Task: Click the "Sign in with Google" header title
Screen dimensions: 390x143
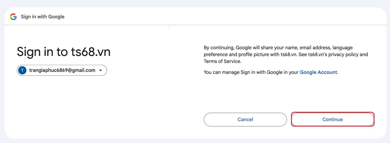Action: click(x=43, y=17)
